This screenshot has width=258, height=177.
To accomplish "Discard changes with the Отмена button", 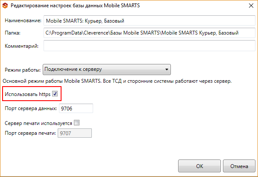I will point(239,166).
